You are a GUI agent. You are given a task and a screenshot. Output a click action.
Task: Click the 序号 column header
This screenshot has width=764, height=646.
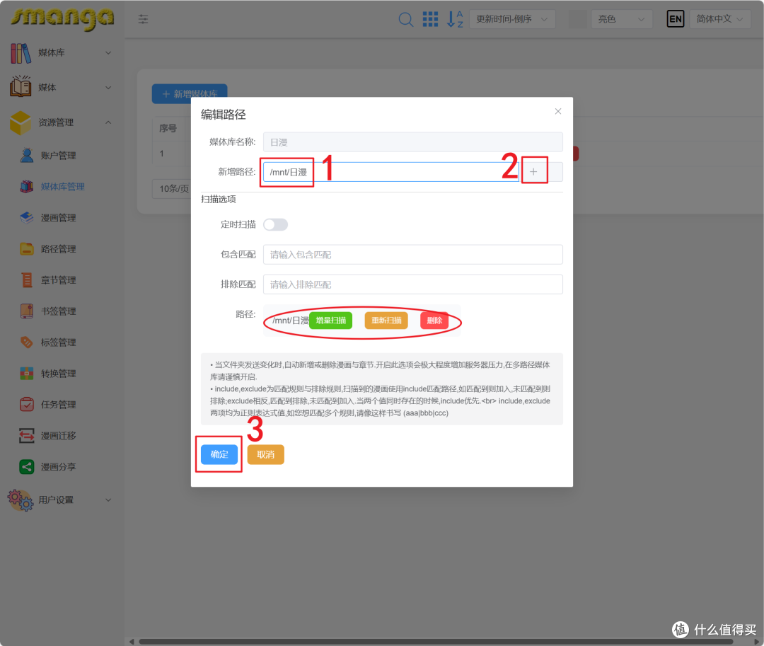point(168,128)
